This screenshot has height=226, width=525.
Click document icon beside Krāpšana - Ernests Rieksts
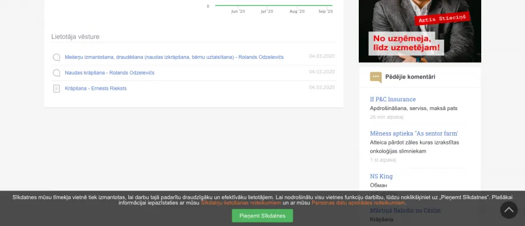click(57, 89)
